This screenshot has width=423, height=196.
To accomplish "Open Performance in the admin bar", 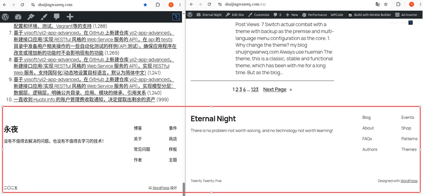I will click(314, 15).
